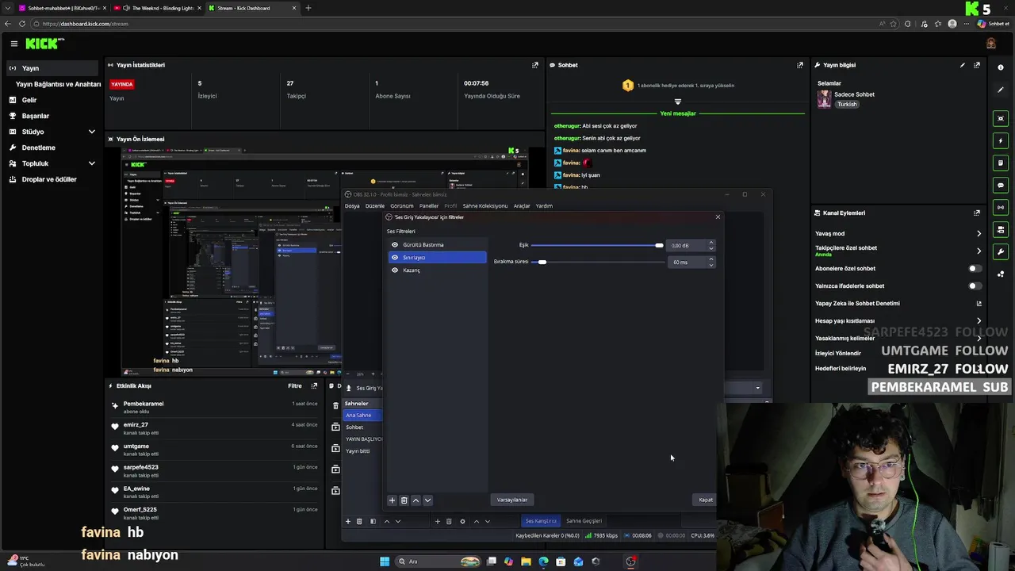Click the Varsayılanlar defaults button

click(512, 500)
